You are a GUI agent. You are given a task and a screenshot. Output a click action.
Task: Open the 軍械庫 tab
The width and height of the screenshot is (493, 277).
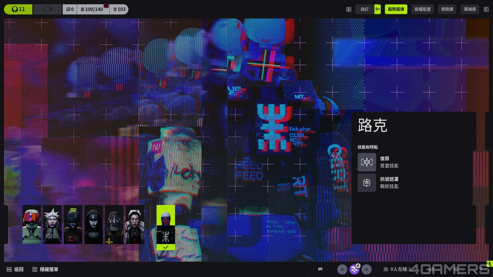470,9
